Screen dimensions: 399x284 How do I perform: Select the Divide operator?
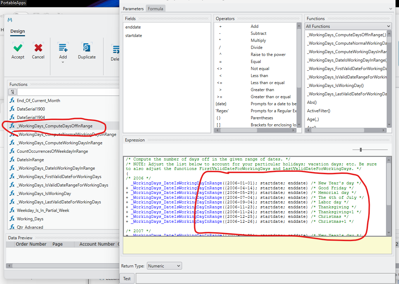(x=255, y=47)
